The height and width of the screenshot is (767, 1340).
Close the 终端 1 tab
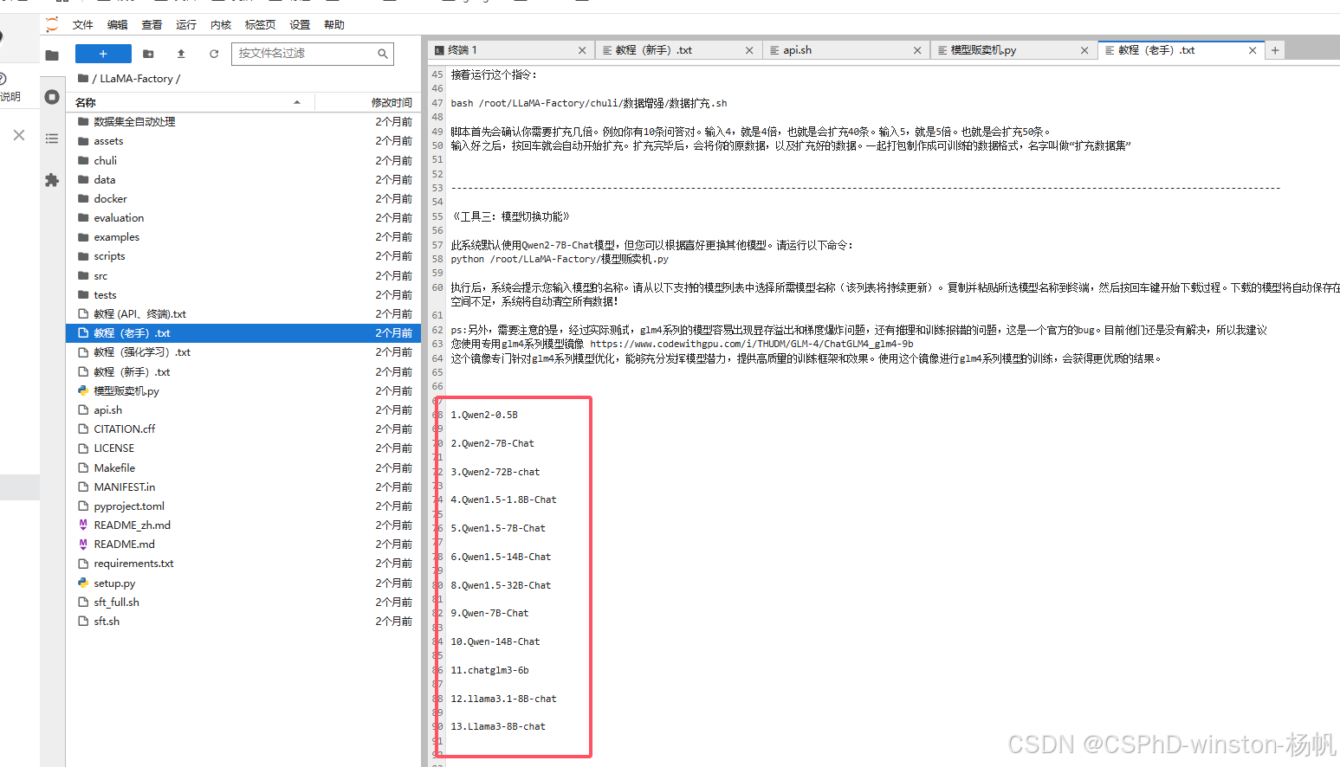pyautogui.click(x=582, y=50)
